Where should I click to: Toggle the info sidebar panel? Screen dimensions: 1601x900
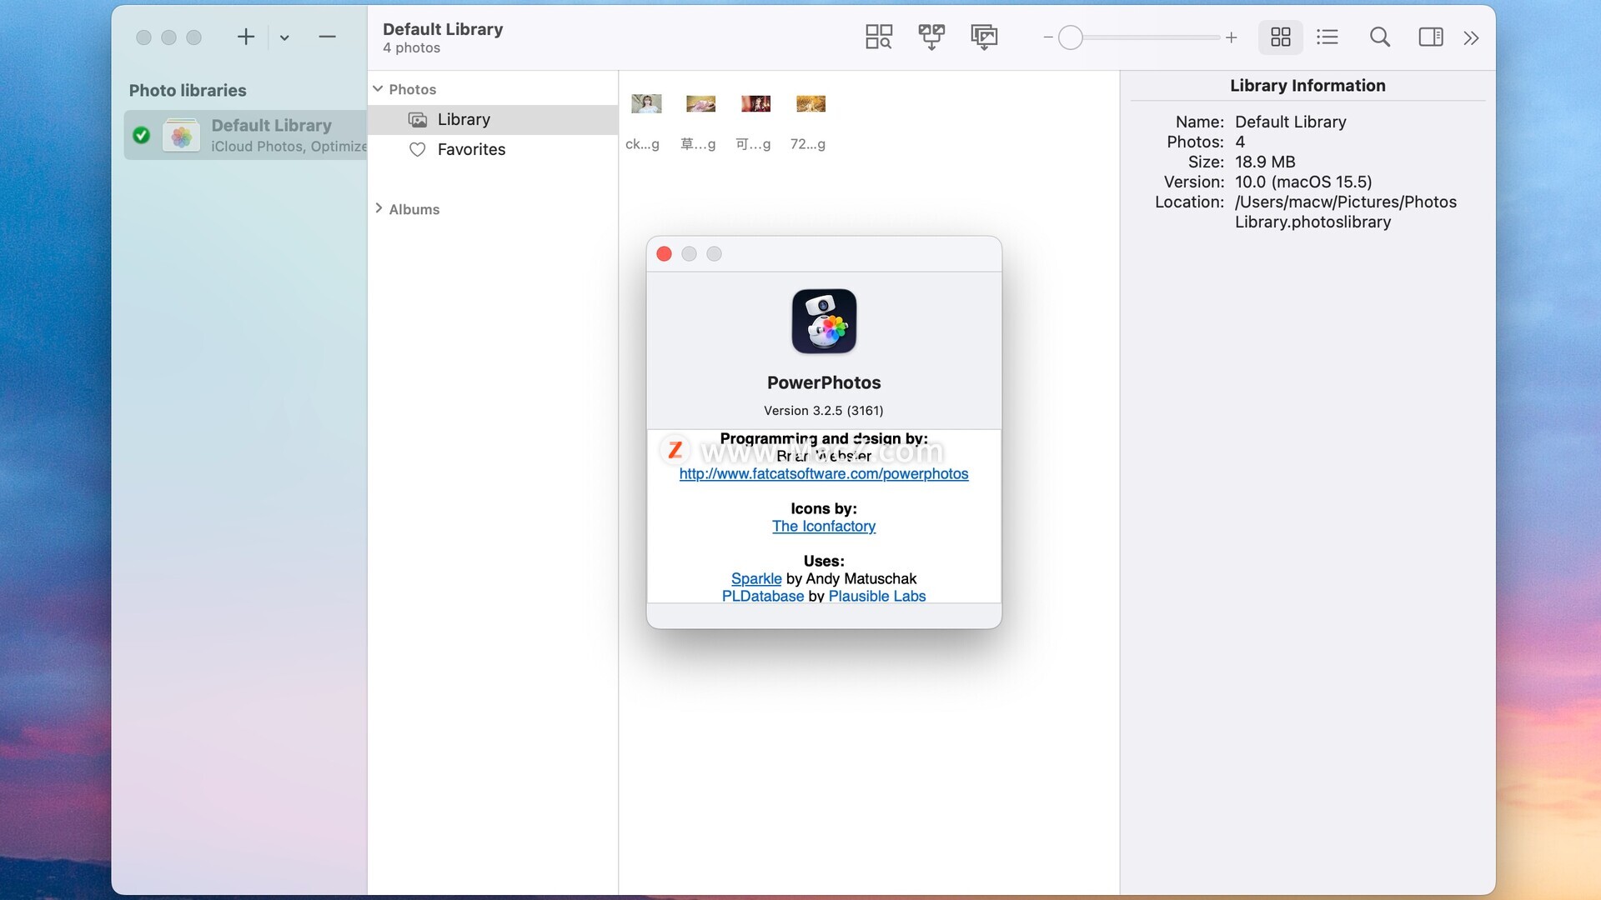pyautogui.click(x=1431, y=37)
